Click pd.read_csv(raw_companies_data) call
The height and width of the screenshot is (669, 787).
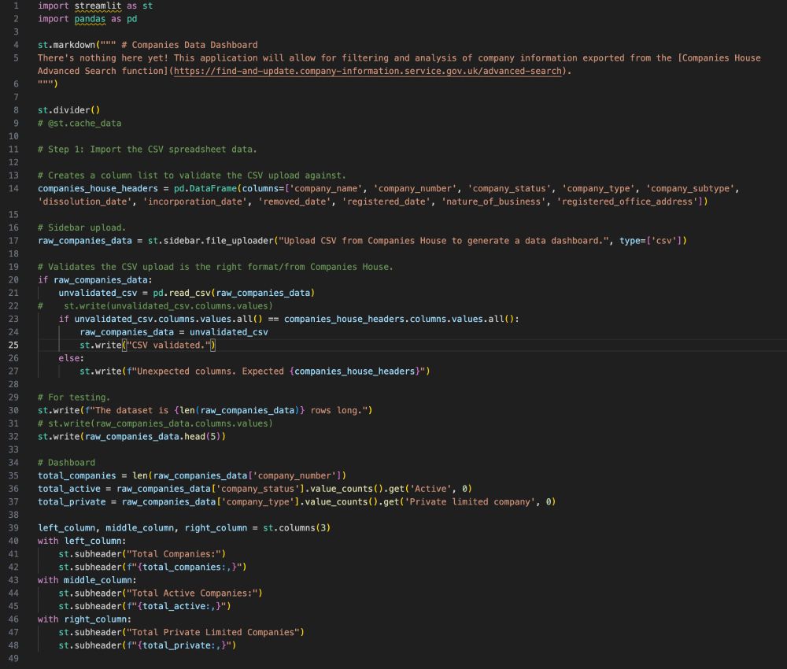(x=234, y=293)
